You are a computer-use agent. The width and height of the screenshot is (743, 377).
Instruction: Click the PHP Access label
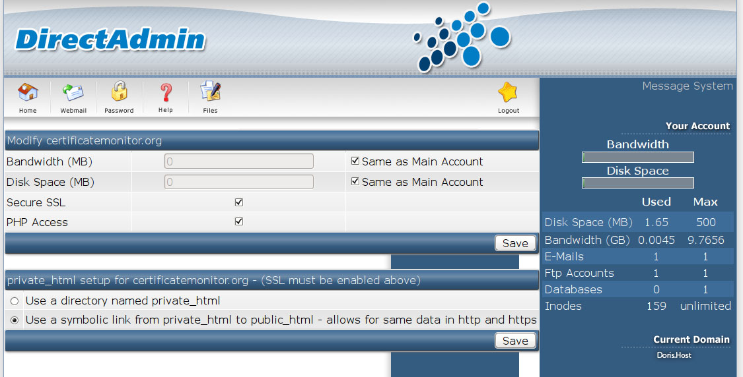click(x=37, y=222)
